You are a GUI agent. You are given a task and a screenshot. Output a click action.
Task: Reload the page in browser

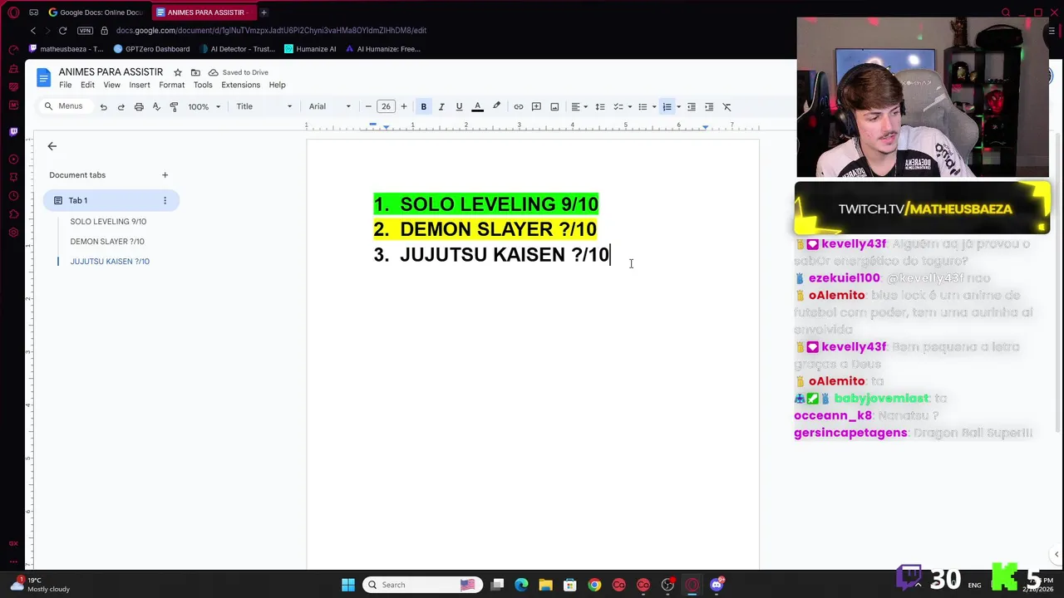pyautogui.click(x=62, y=31)
